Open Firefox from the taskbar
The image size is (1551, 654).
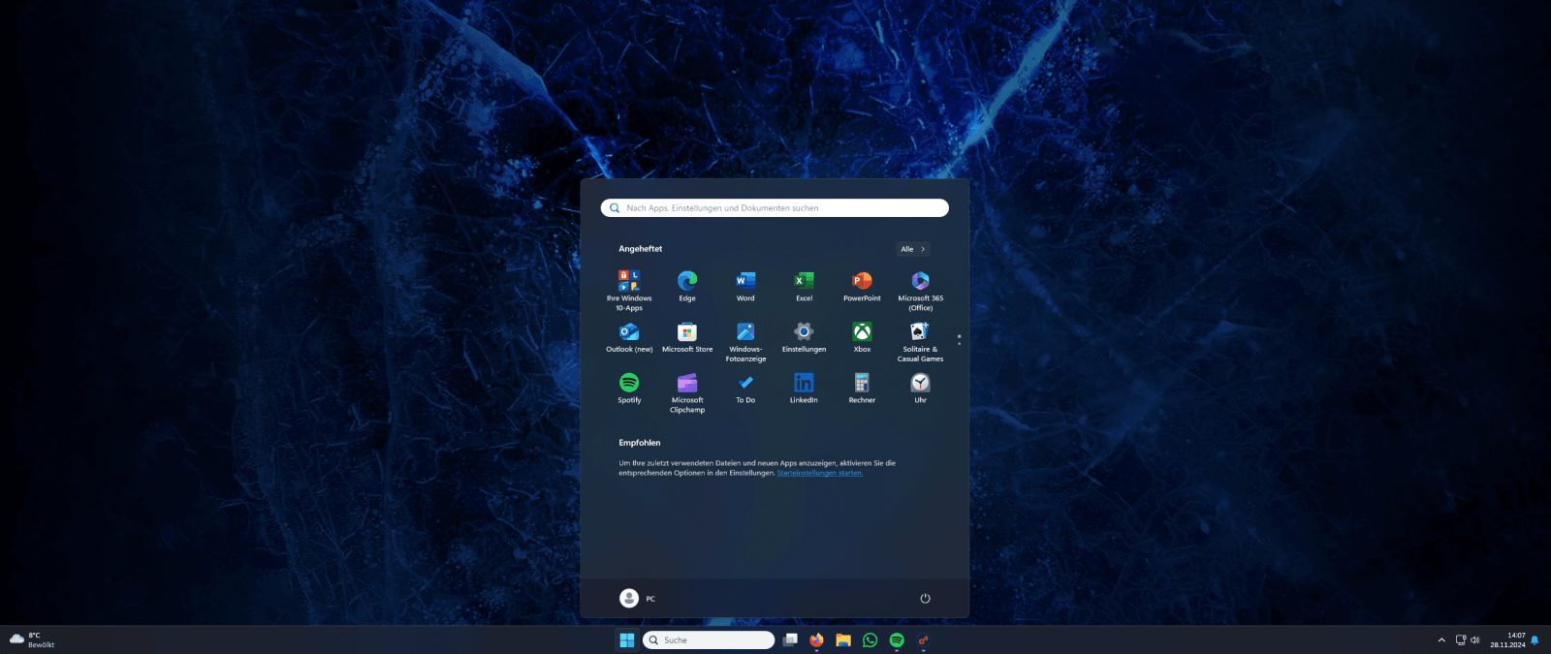(x=816, y=640)
